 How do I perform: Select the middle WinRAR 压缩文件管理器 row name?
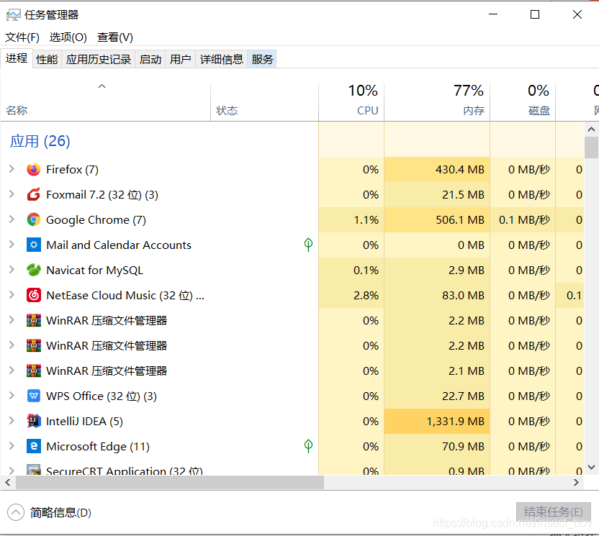(x=107, y=345)
